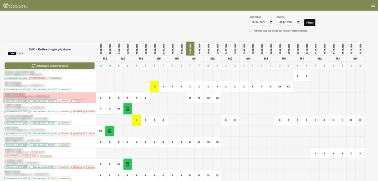Viewport: 378px width, 181px height.
Task: Click yellow D cell in 'Confirmé le 17.04.2026' row
Action: 136,120
